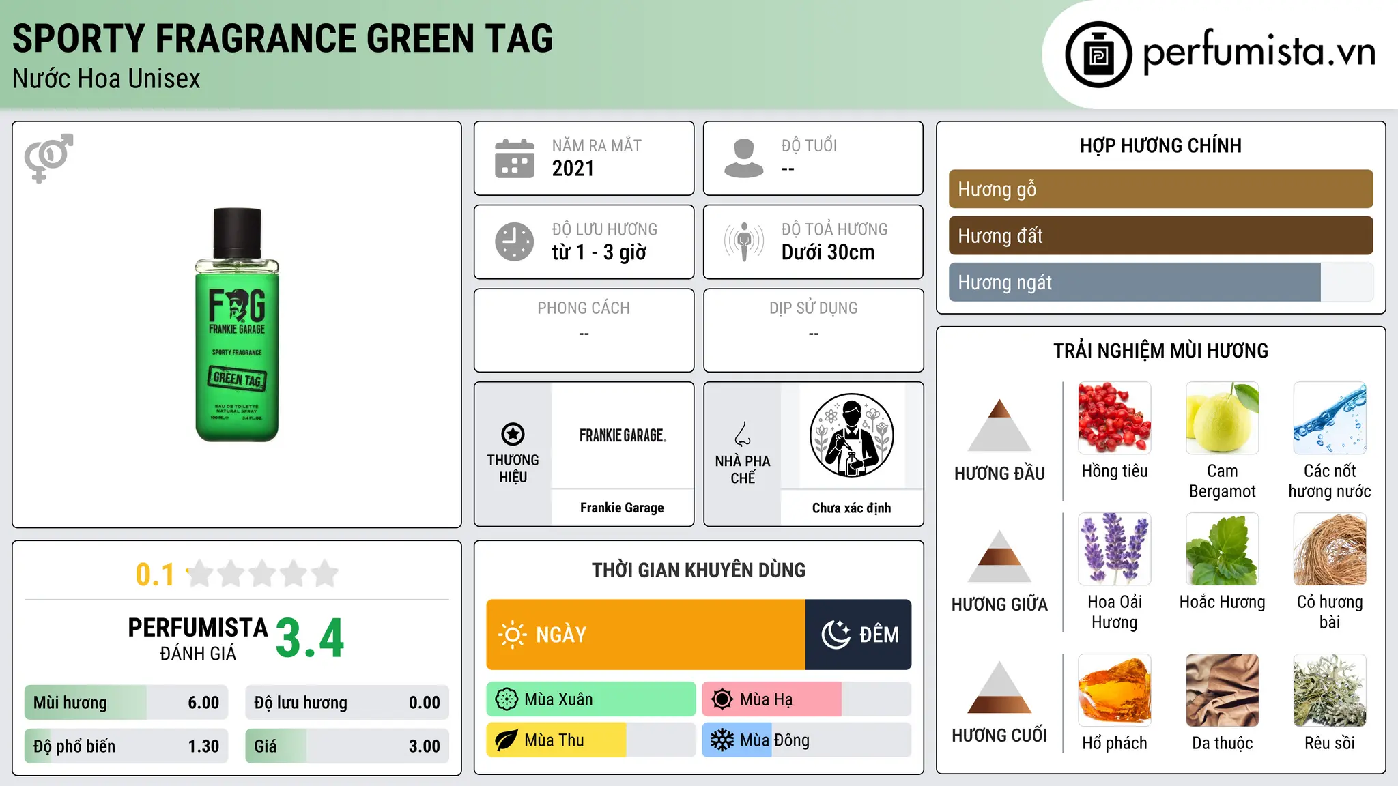Click the Mùi hương score bar
The width and height of the screenshot is (1398, 786).
pos(126,703)
